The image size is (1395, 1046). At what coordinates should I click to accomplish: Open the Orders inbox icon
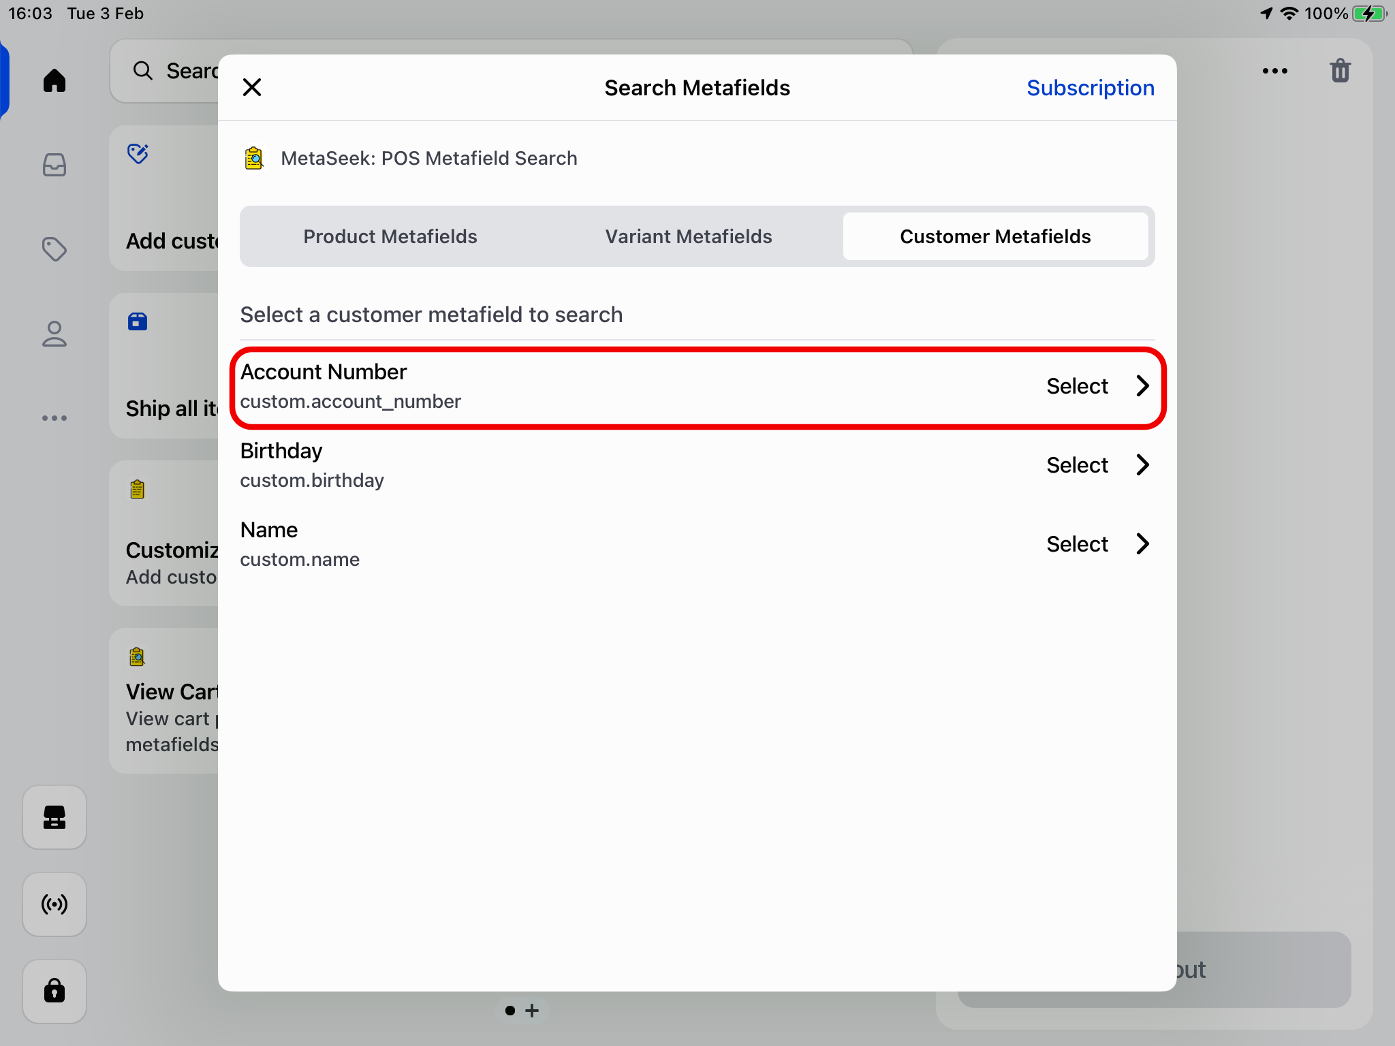pyautogui.click(x=54, y=165)
